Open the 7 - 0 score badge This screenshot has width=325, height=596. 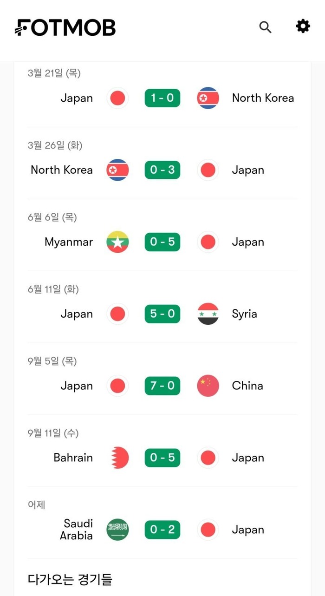click(x=162, y=386)
